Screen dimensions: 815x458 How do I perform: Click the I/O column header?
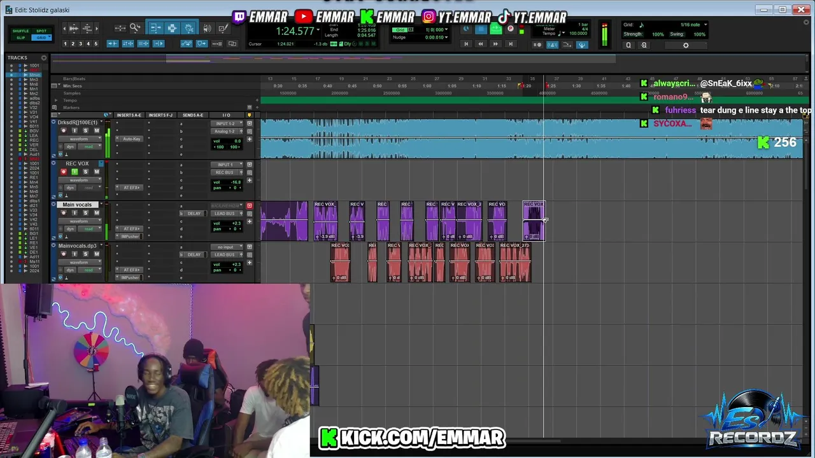(226, 115)
